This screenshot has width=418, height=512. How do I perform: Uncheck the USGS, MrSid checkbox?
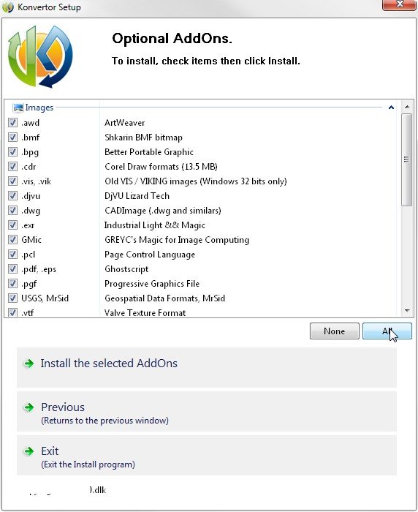click(12, 298)
